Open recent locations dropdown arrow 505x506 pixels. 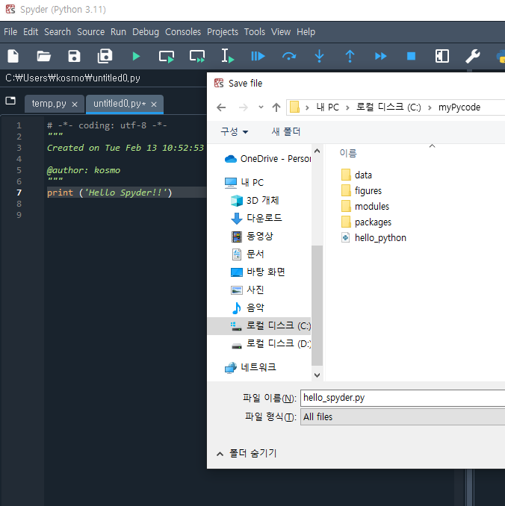261,107
